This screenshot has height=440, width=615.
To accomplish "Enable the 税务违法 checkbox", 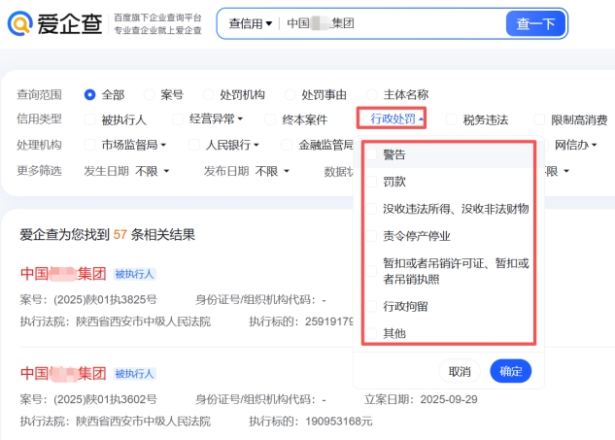I will [452, 119].
